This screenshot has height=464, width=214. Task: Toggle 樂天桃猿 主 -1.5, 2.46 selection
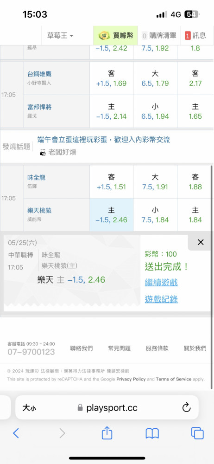point(112,215)
